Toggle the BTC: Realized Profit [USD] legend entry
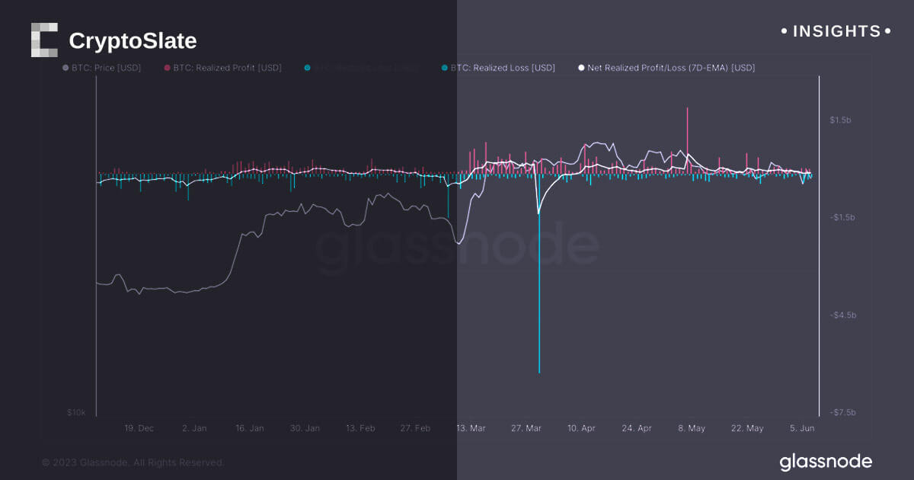This screenshot has width=914, height=480. click(223, 68)
